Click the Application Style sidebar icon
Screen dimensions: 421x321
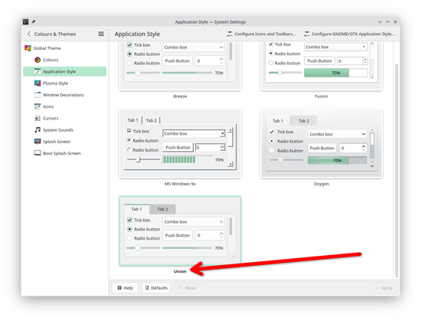click(38, 71)
